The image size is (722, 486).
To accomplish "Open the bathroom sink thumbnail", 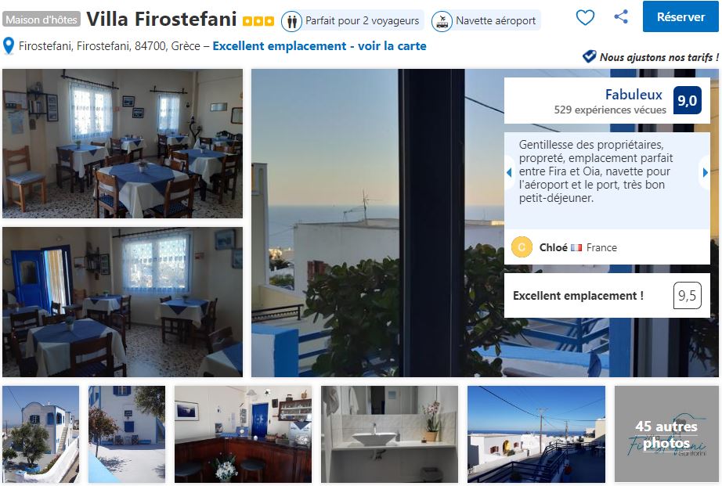I will click(389, 434).
